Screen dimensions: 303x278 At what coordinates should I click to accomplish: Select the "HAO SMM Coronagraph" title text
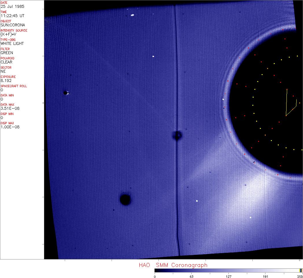pos(173,265)
